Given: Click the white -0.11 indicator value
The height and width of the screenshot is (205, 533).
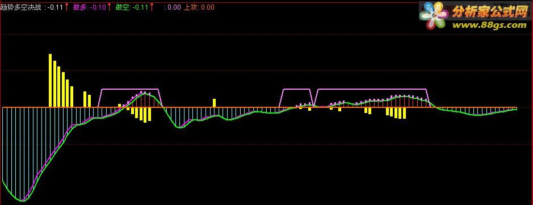Looking at the screenshot, I should click(x=56, y=7).
